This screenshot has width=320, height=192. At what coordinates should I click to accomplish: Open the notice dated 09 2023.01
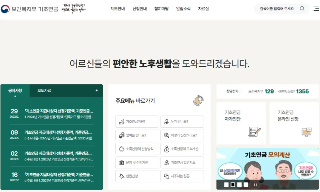coord(52,135)
